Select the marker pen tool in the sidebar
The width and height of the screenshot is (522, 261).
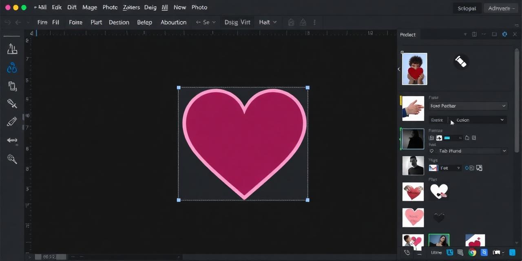12,121
